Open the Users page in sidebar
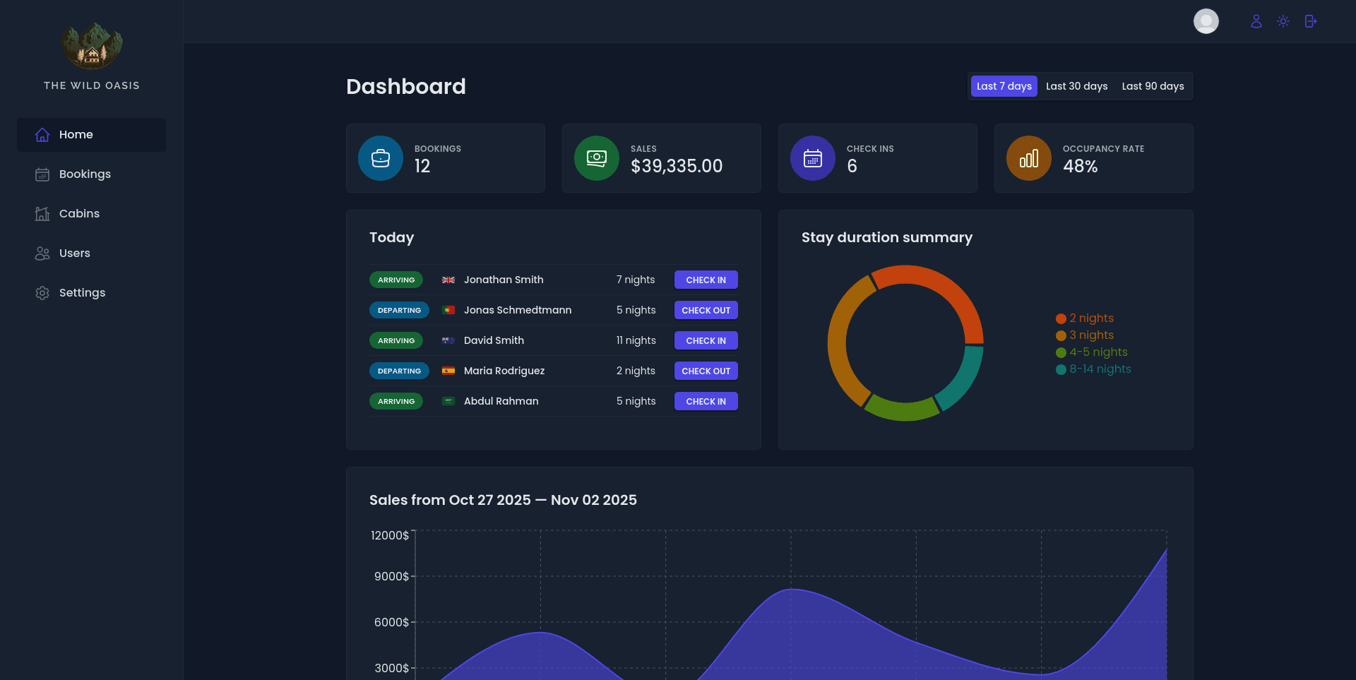This screenshot has height=680, width=1356. pos(74,253)
